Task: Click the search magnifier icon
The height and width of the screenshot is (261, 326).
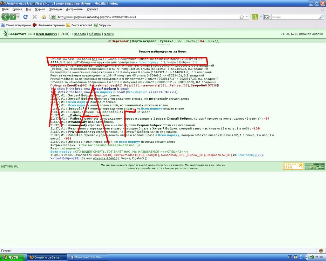Action: (321, 17)
